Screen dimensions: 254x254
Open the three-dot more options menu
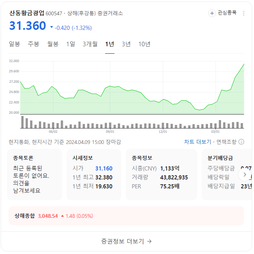(244, 13)
